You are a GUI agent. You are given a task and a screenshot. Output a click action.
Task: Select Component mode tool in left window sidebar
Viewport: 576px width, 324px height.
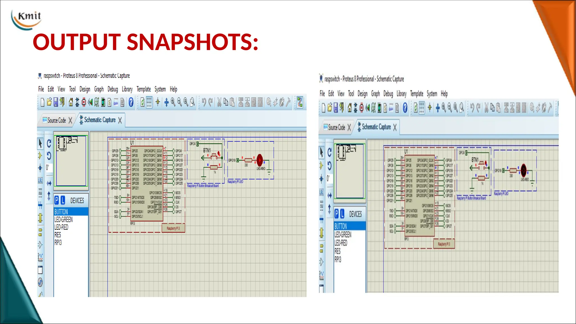(x=40, y=156)
